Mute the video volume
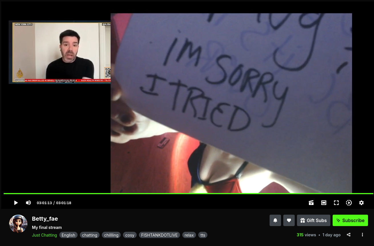The height and width of the screenshot is (246, 374). point(28,203)
